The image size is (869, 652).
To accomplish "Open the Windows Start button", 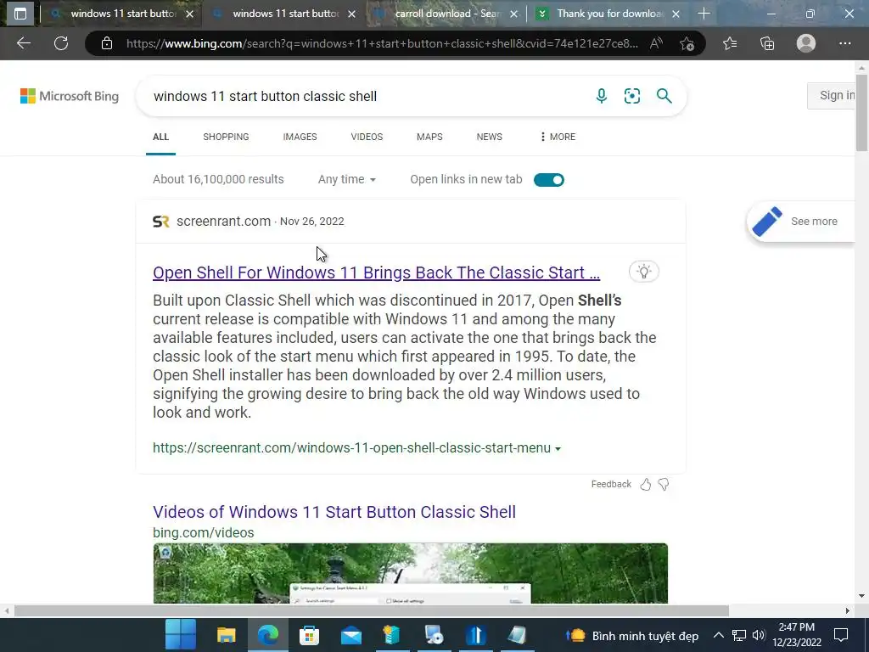I will click(181, 634).
